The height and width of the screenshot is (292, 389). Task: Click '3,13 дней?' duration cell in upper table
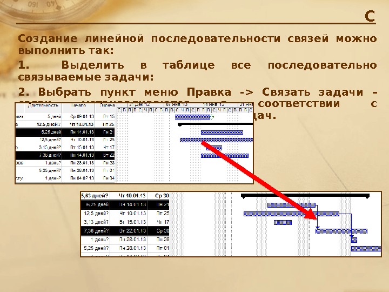(x=50, y=147)
